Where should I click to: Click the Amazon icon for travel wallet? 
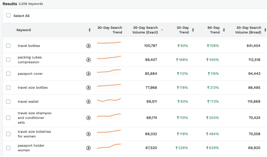click(x=88, y=102)
